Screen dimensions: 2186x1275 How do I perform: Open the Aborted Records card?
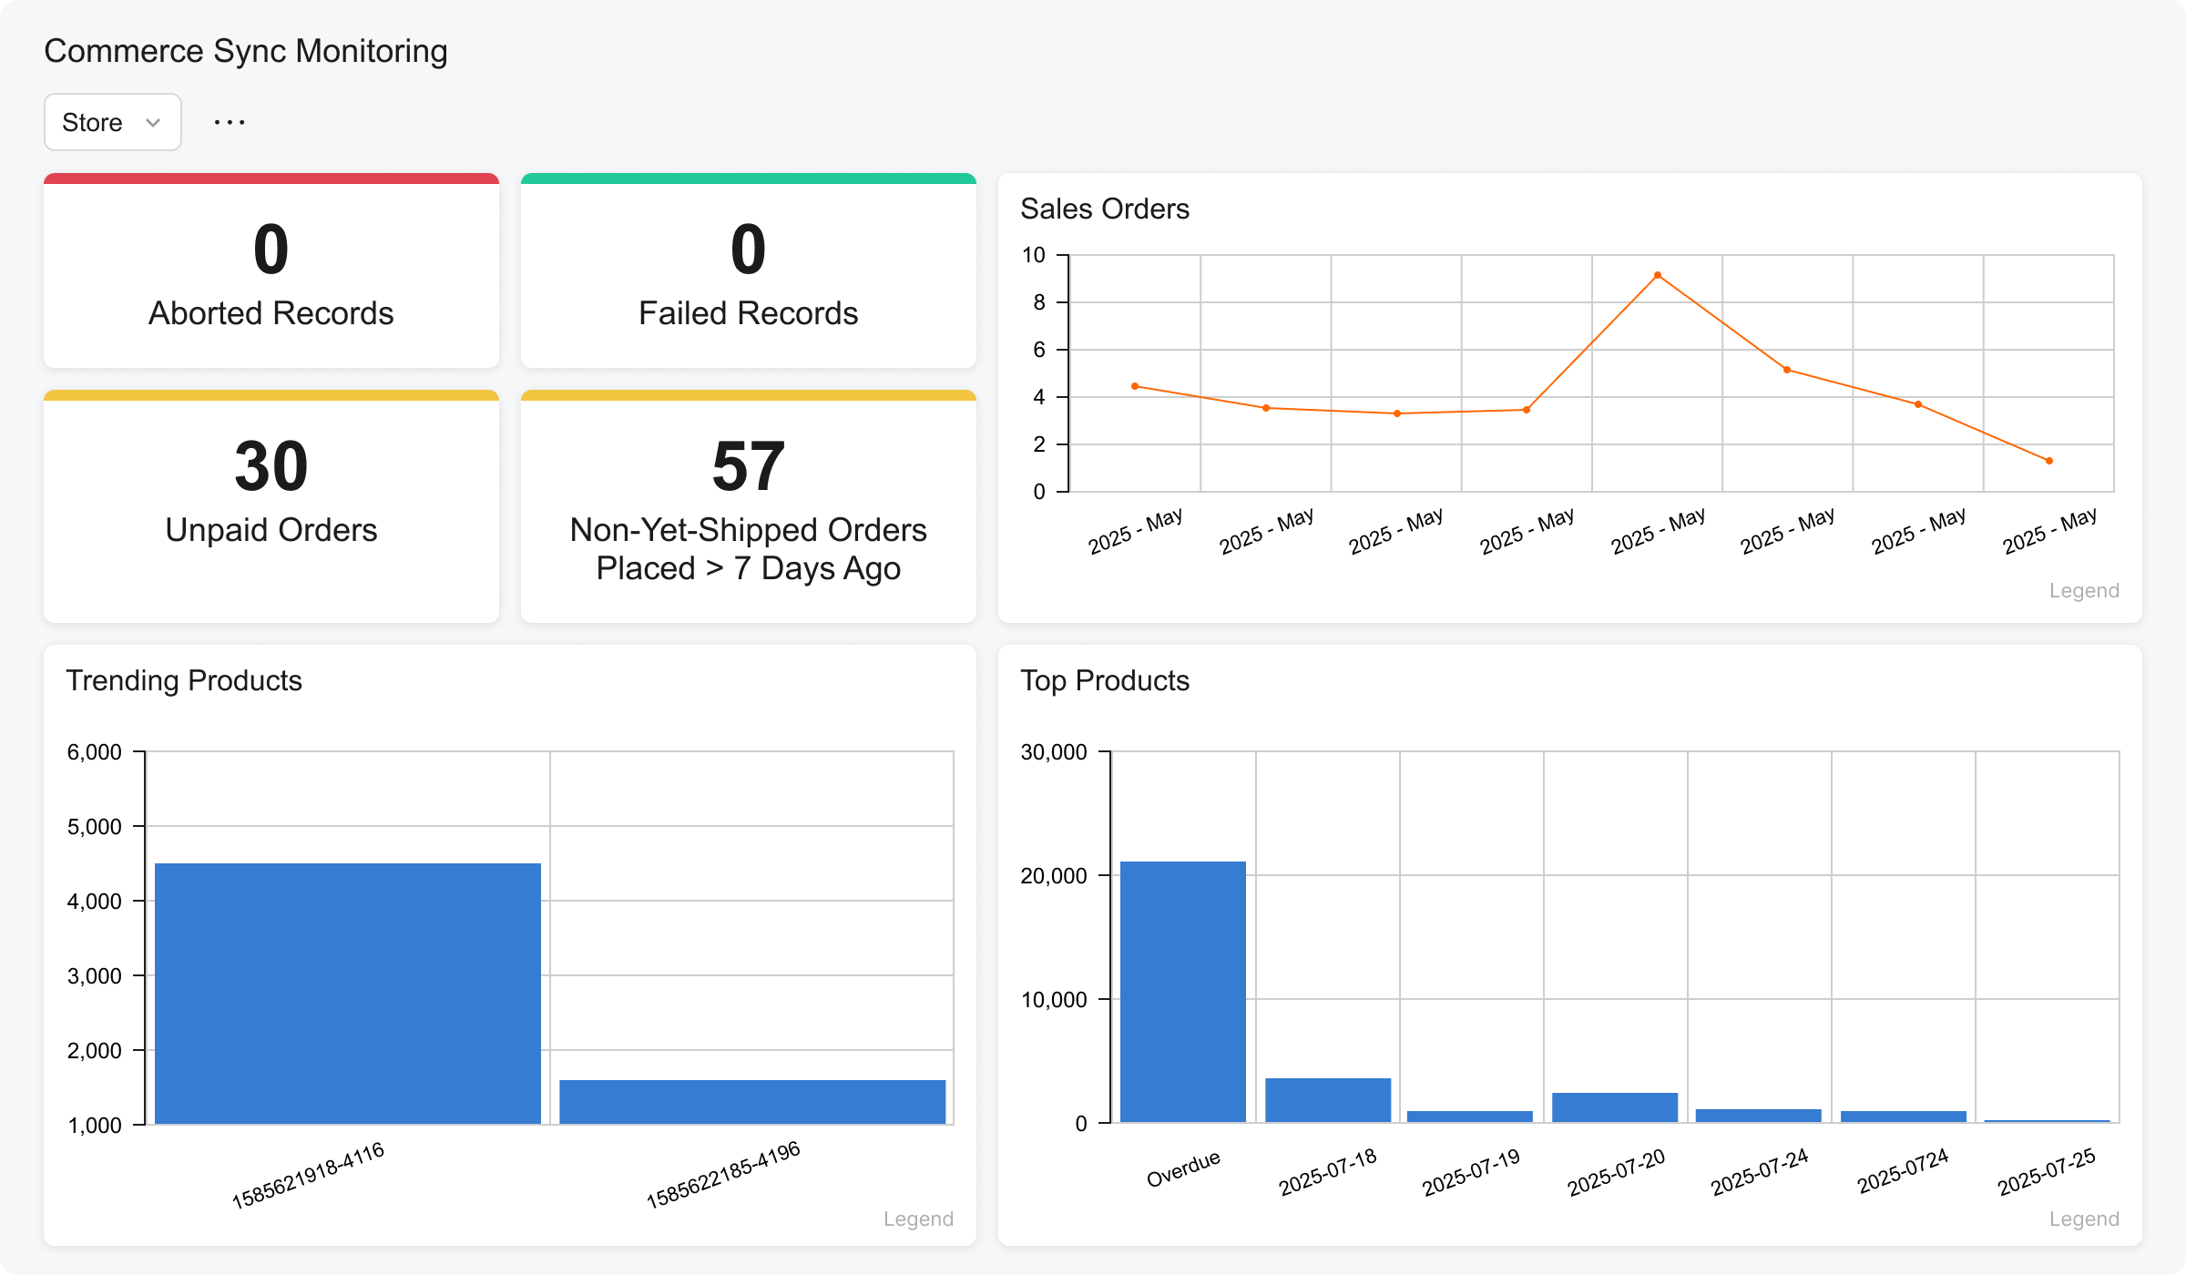(x=271, y=270)
